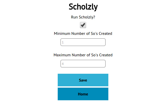Screen dimensions: 162x101
Task: Click the 'Minimum Number of So's Created' label
Action: [83, 34]
